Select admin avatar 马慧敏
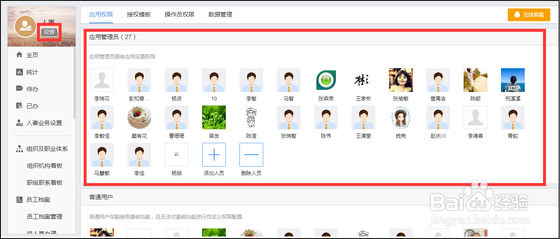Viewport: 560px width, 239px height. tap(102, 155)
